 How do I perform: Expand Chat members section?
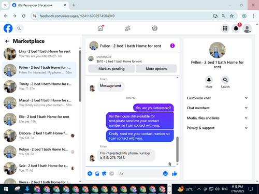217,108
